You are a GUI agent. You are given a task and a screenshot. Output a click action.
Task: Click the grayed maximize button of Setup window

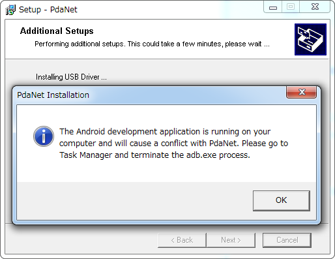pyautogui.click(x=291, y=7)
